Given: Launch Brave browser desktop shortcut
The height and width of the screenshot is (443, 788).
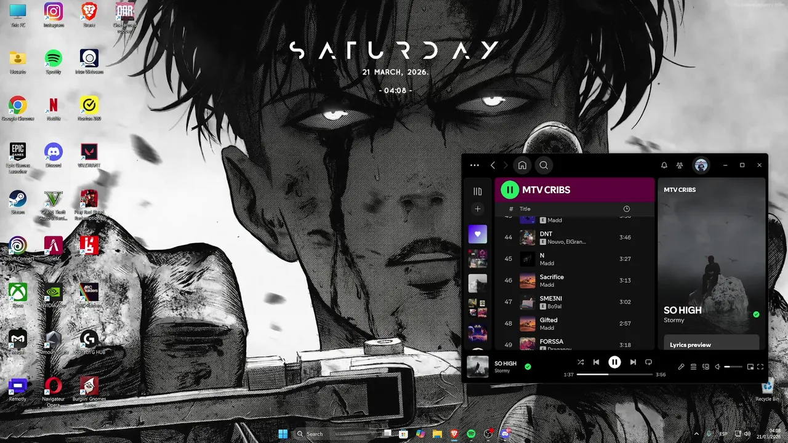Looking at the screenshot, I should click(89, 15).
